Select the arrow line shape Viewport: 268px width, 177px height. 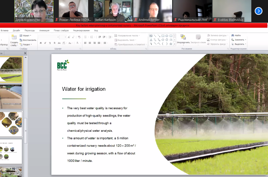[159, 36]
